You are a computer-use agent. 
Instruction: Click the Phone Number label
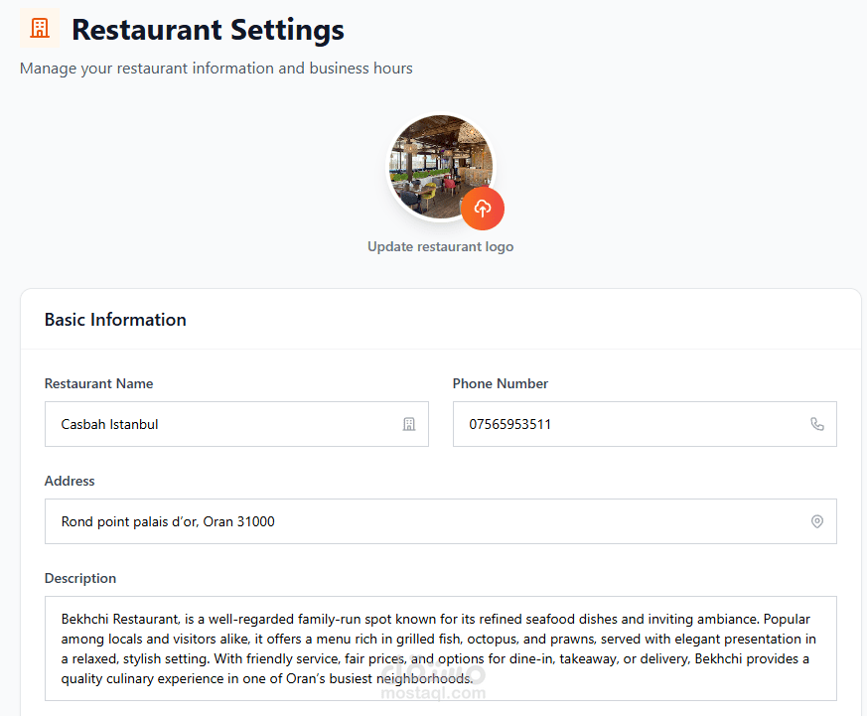point(501,383)
